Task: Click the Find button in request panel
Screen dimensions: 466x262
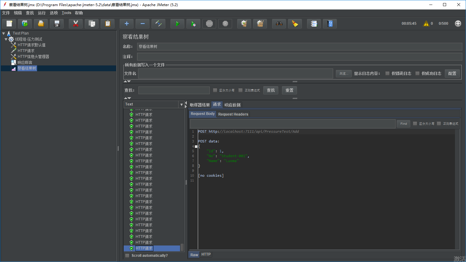Action: (x=404, y=124)
